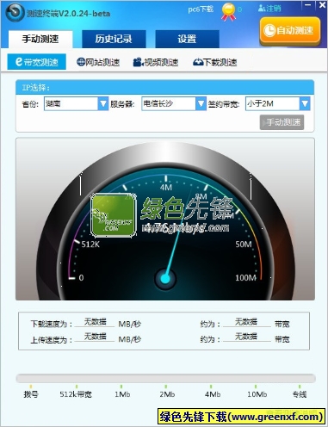The width and height of the screenshot is (328, 427).
Task: Click the download bandwidth estimate 无数据 value
Action: pyautogui.click(x=246, y=322)
